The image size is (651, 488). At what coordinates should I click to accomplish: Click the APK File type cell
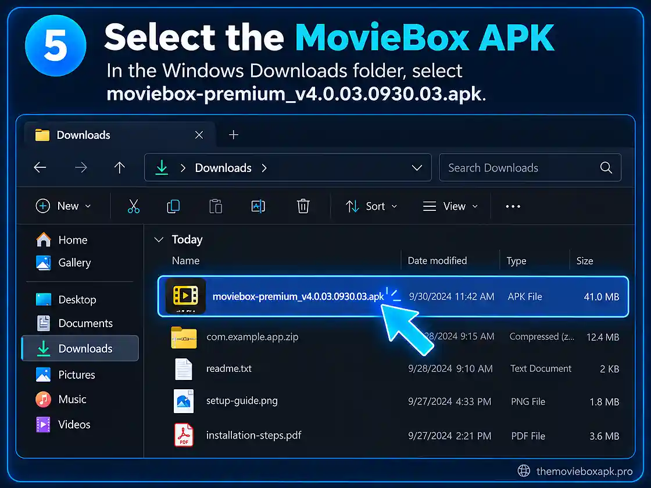(525, 296)
